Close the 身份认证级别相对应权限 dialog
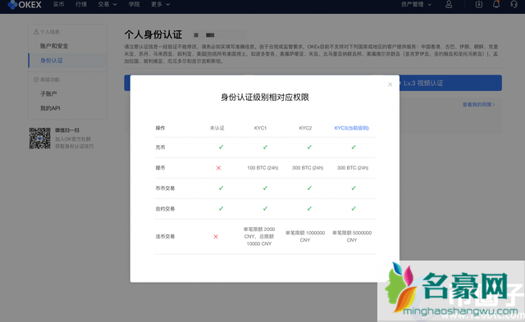Viewport: 525px width, 322px height. coord(390,84)
